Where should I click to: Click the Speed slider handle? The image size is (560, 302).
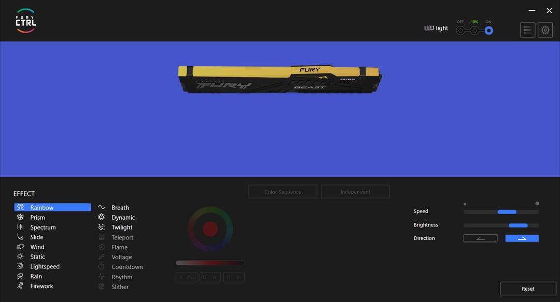(x=507, y=212)
